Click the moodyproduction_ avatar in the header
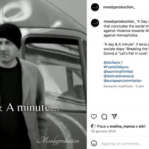 tap(95, 7)
